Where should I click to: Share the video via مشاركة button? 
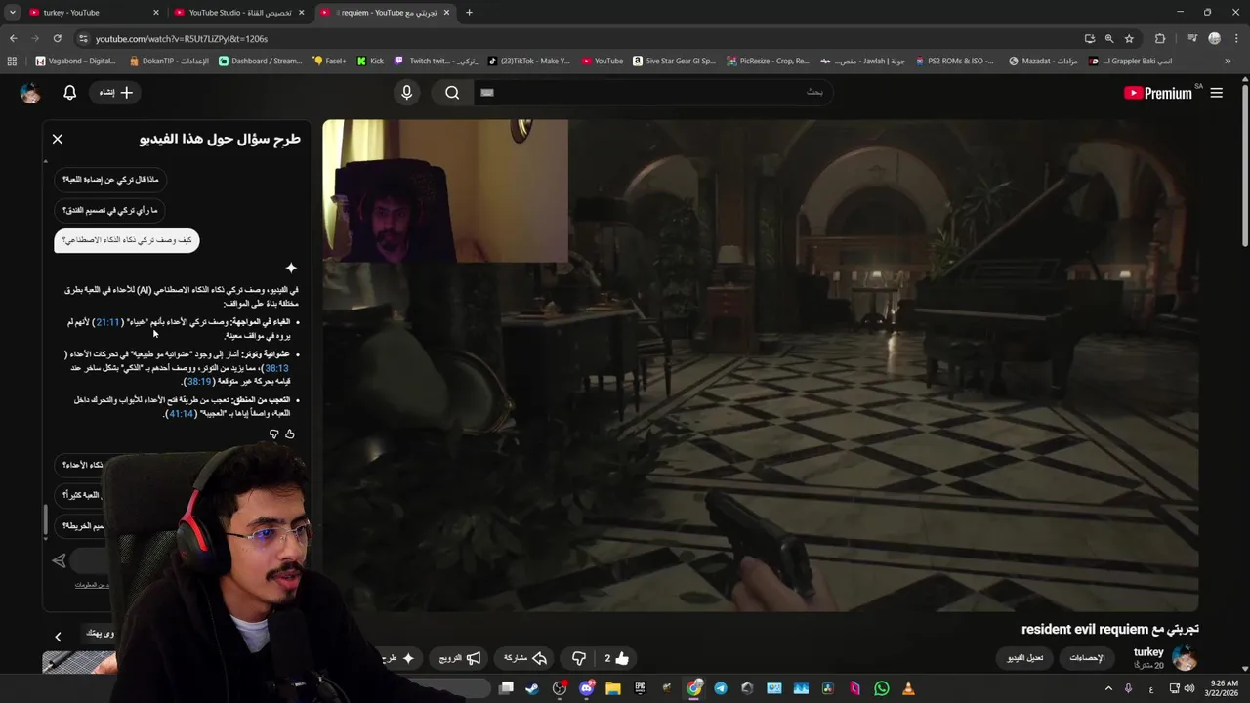(x=525, y=658)
